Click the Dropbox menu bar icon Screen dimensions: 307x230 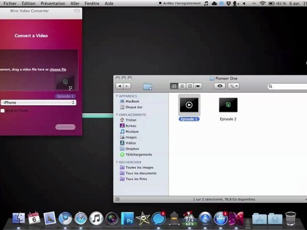[228, 3]
